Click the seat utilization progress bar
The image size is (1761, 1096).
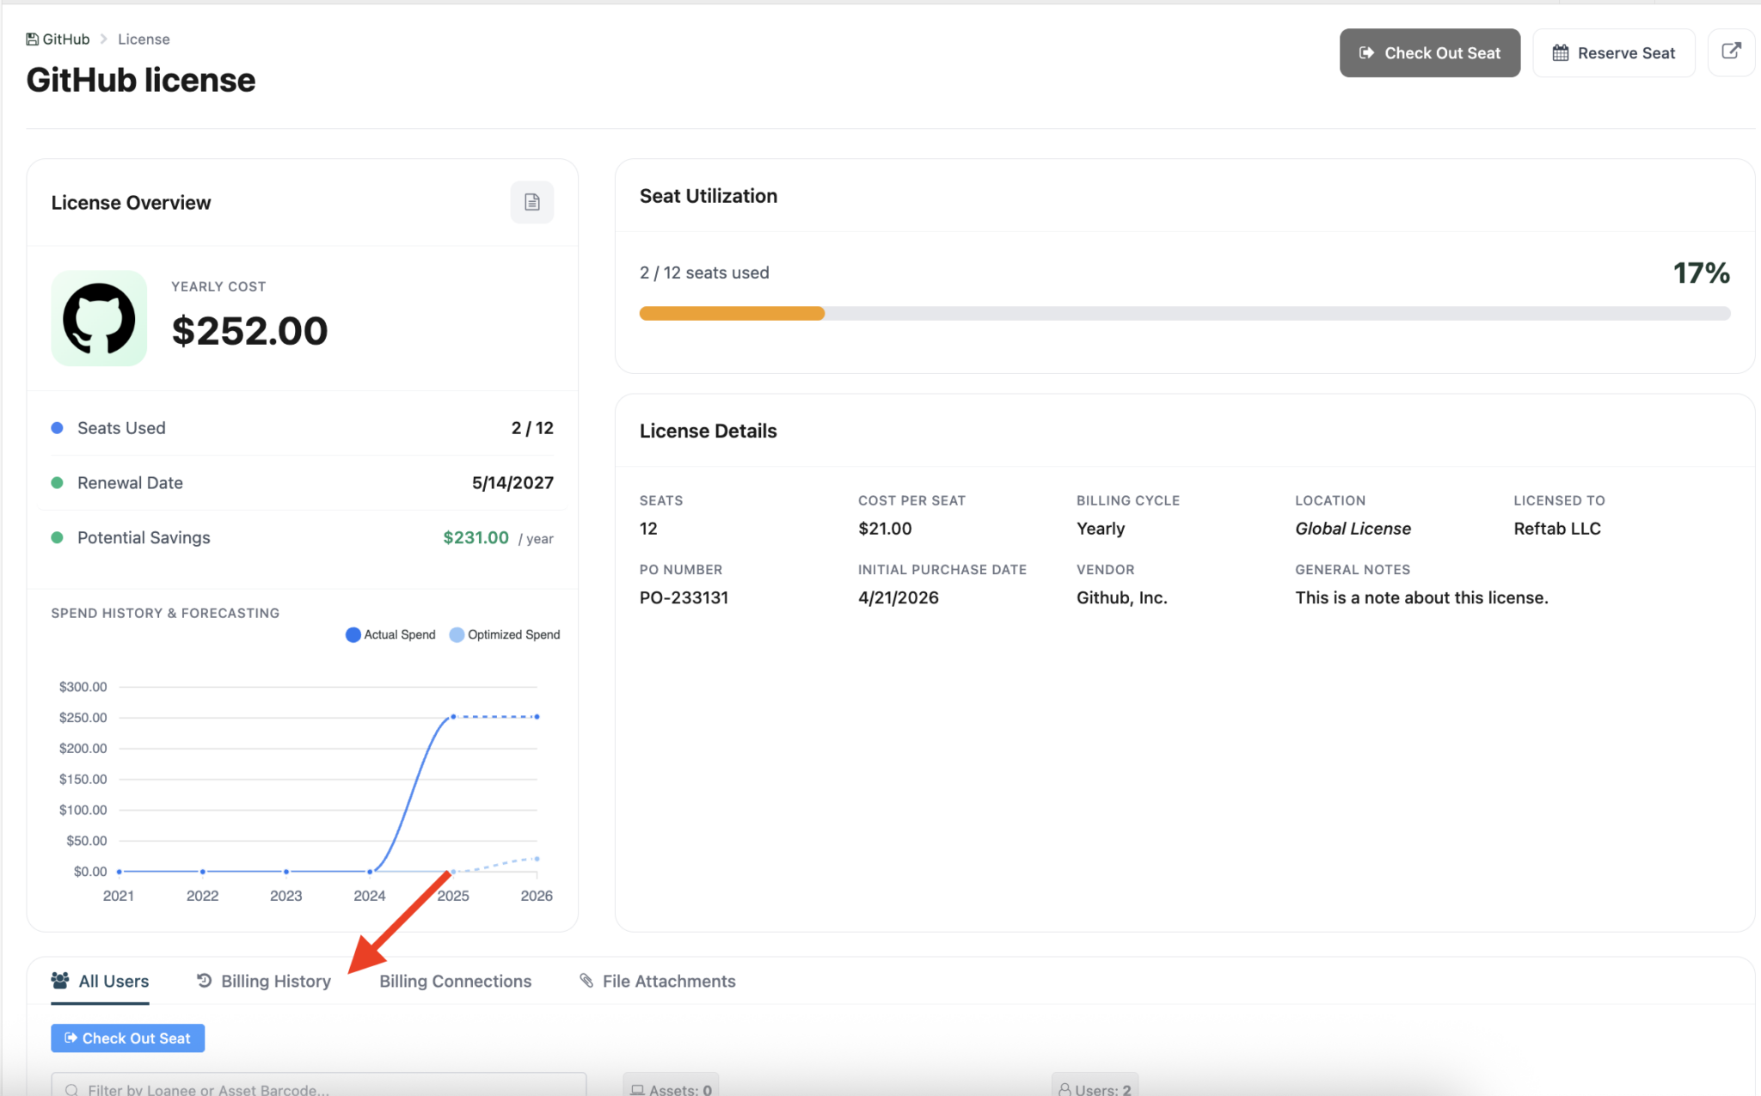pos(1185,314)
